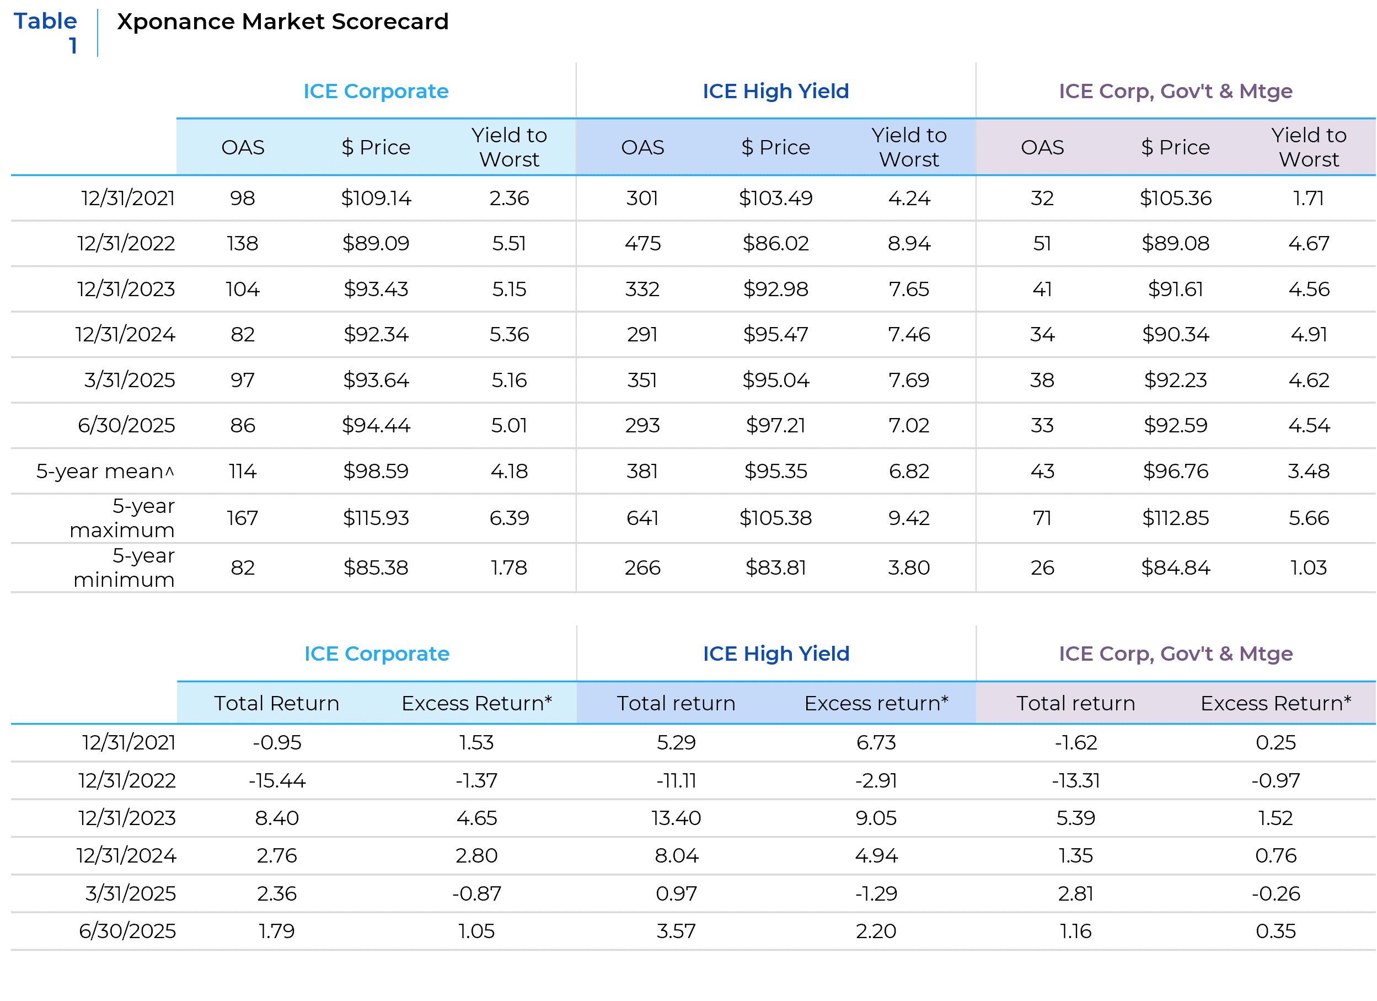Click the '$109.14' price cell
Image resolution: width=1377 pixels, height=1001 pixels.
point(376,198)
